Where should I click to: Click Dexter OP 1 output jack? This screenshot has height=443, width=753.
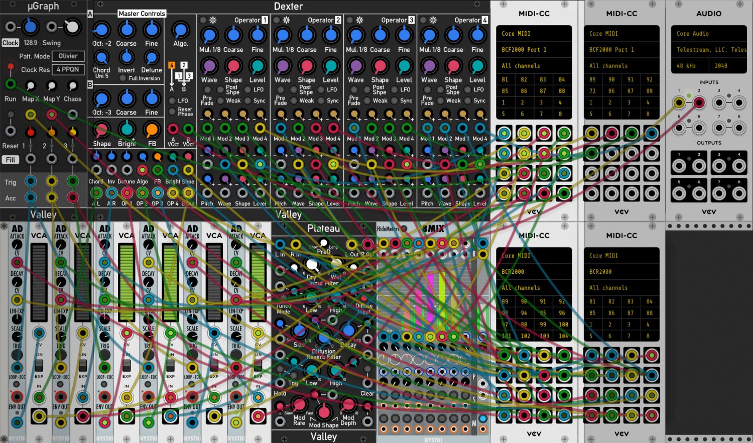click(127, 192)
